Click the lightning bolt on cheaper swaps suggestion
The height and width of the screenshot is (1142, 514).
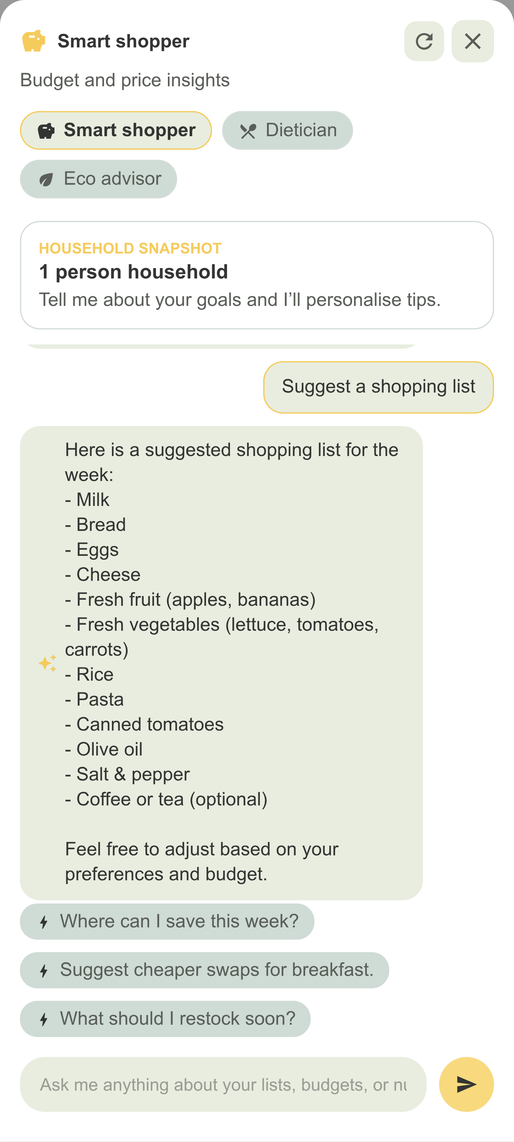pyautogui.click(x=43, y=971)
